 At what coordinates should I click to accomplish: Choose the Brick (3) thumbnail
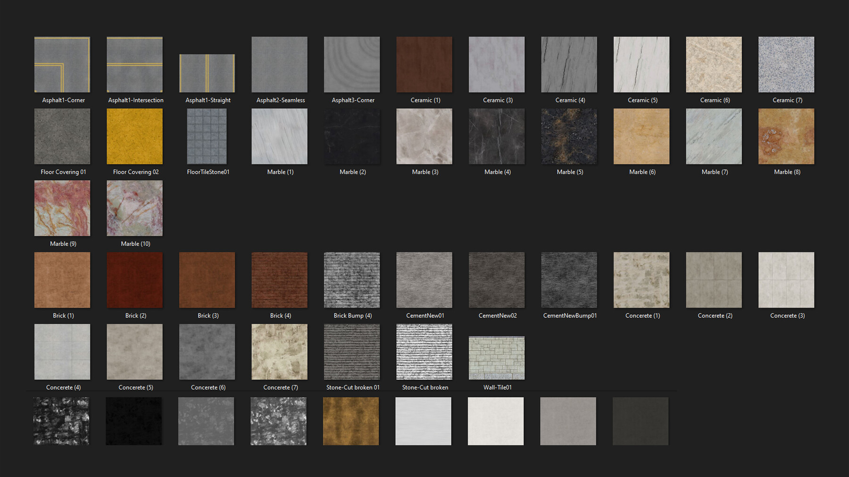click(207, 280)
